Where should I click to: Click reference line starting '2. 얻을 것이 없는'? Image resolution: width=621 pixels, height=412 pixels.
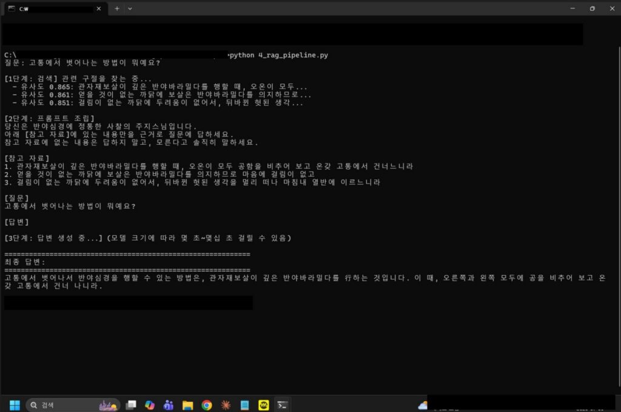(159, 174)
